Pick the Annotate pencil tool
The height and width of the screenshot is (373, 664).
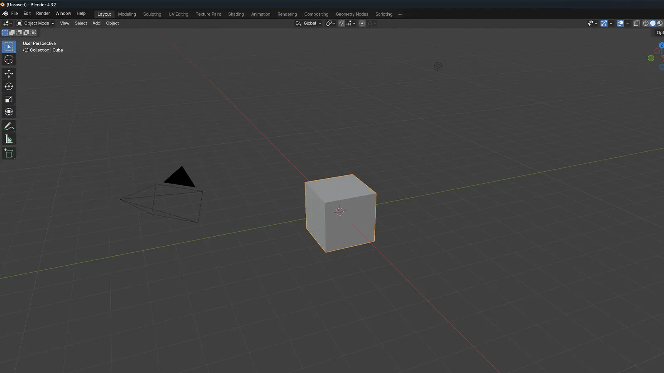point(9,126)
